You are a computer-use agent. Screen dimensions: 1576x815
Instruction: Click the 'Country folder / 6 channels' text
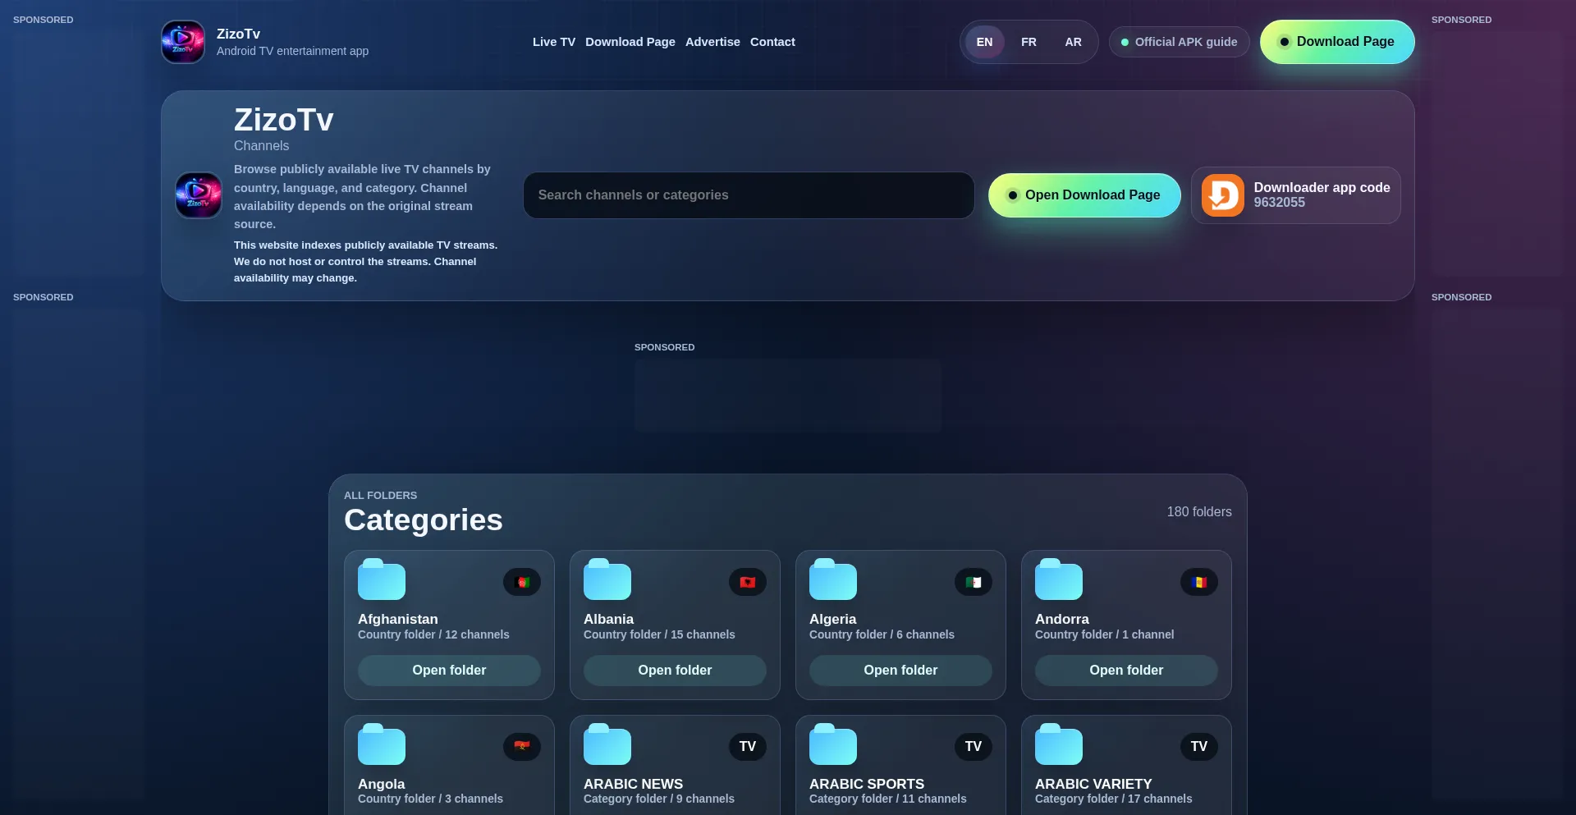pos(882,634)
